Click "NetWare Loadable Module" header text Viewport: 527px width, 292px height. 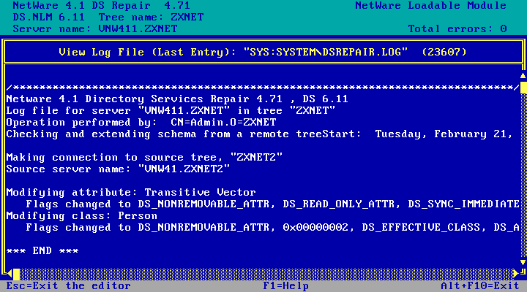(x=430, y=5)
